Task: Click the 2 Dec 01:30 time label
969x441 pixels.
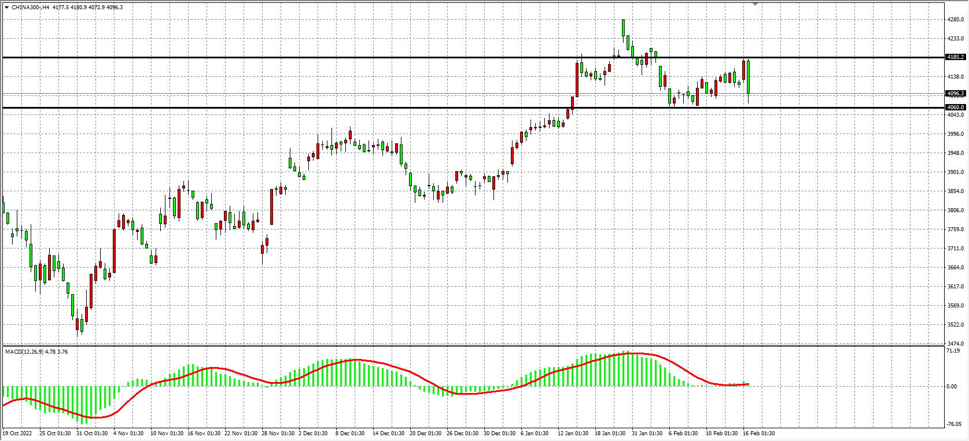Action: (314, 433)
